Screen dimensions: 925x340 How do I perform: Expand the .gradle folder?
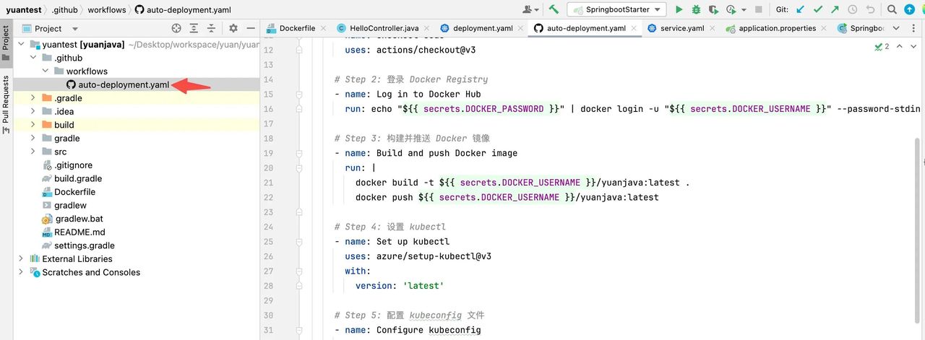tap(34, 98)
